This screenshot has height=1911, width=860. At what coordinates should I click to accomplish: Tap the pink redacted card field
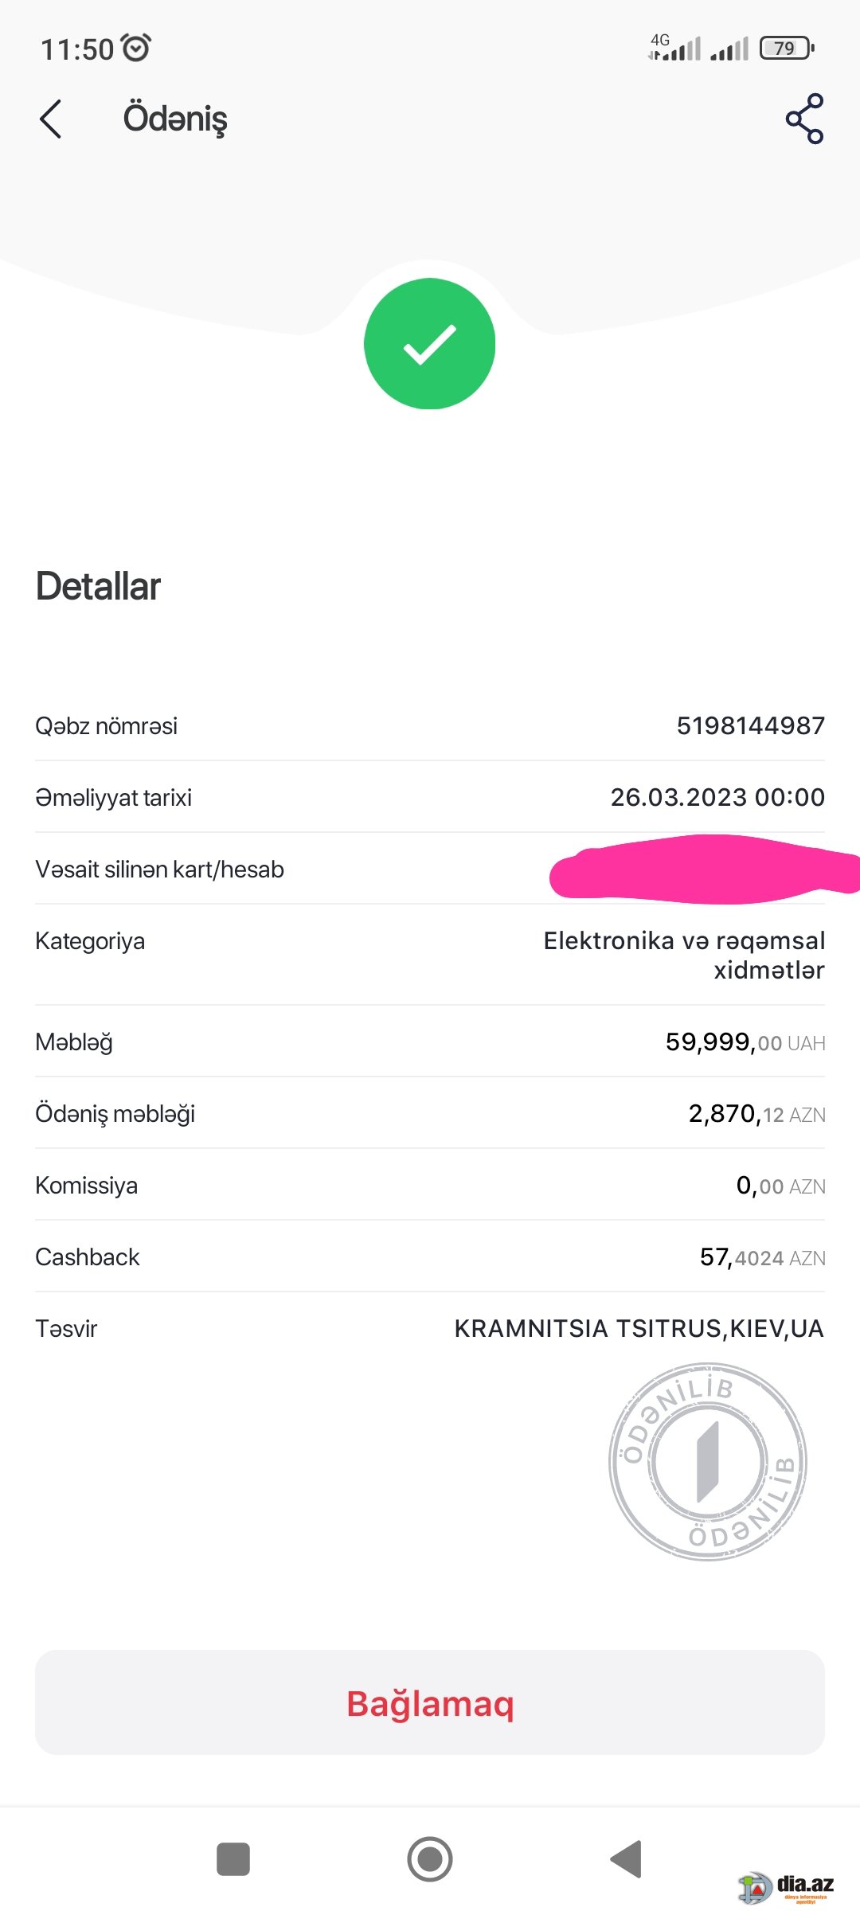point(705,869)
